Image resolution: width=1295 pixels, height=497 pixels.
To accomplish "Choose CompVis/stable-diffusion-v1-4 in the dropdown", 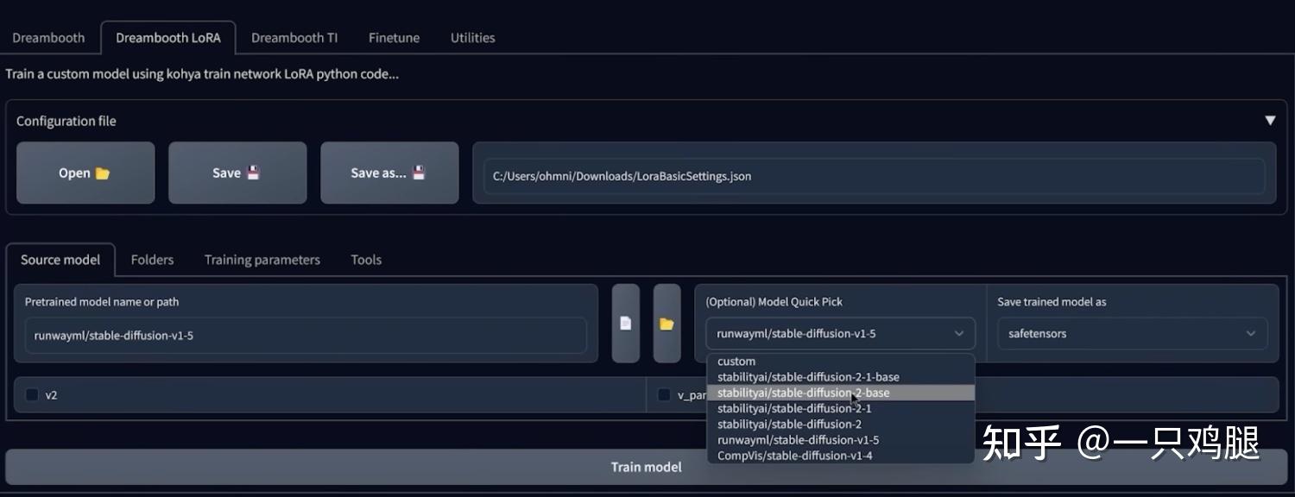I will [x=794, y=455].
